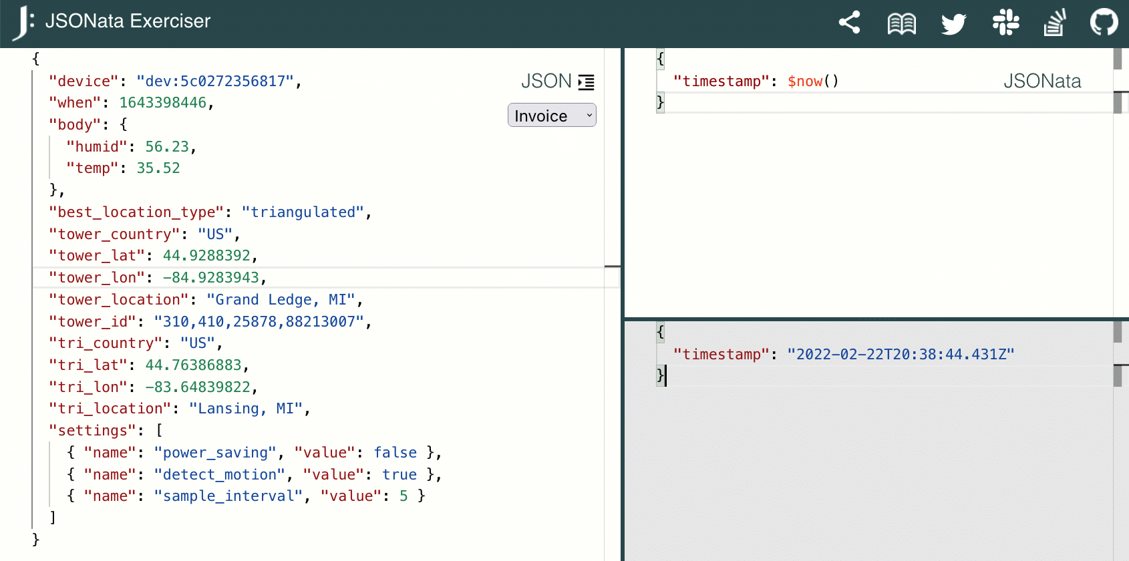Click the "timestamp" key in JSONata expression
Screen dimensions: 1129x561
pyautogui.click(x=721, y=81)
